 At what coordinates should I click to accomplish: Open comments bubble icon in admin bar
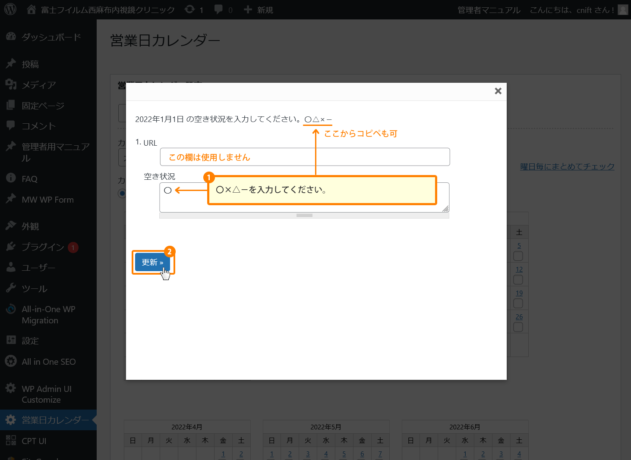tap(219, 9)
